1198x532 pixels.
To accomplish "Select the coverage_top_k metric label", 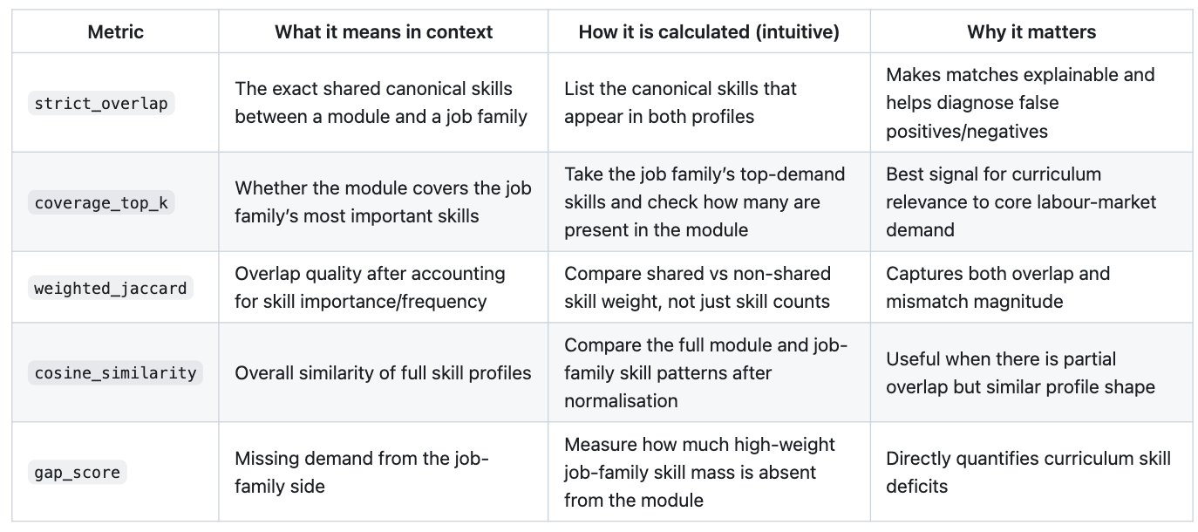I will pos(101,203).
